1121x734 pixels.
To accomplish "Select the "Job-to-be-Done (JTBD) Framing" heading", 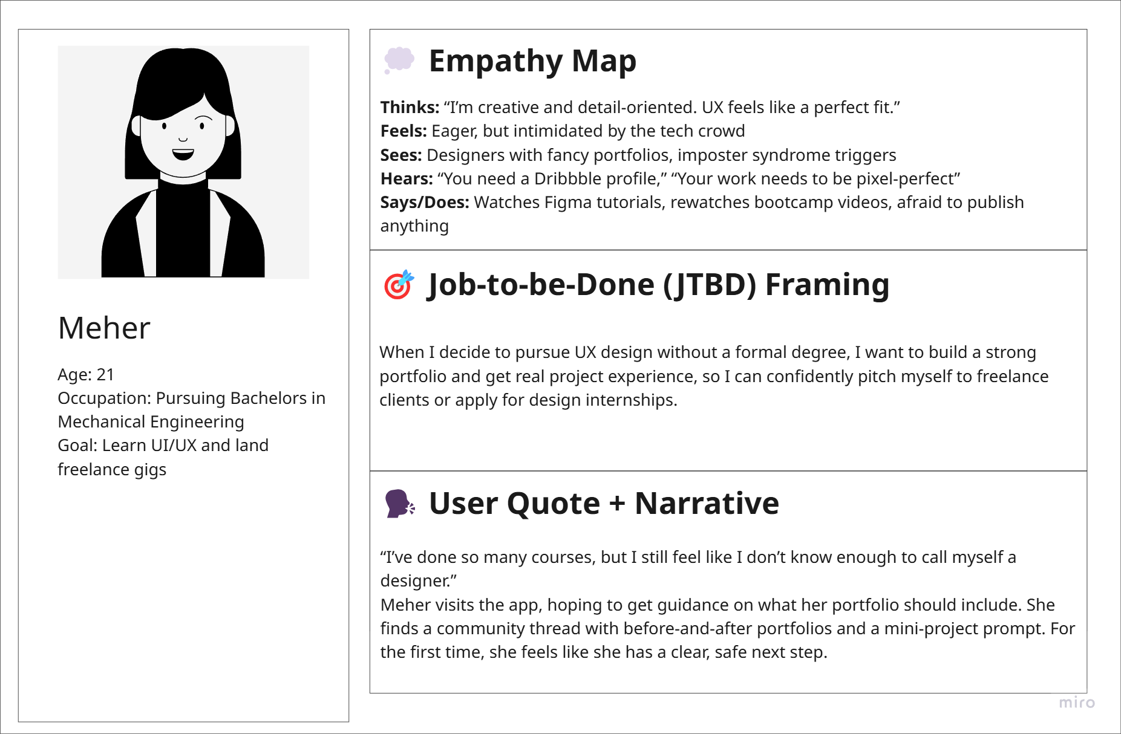I will (658, 285).
